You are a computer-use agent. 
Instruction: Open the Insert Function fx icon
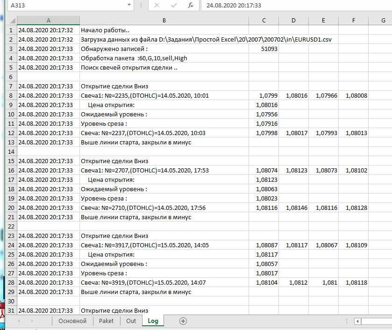(191, 5)
